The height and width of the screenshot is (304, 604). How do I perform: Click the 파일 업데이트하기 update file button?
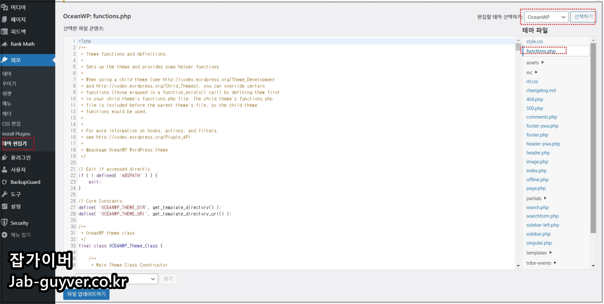click(86, 294)
